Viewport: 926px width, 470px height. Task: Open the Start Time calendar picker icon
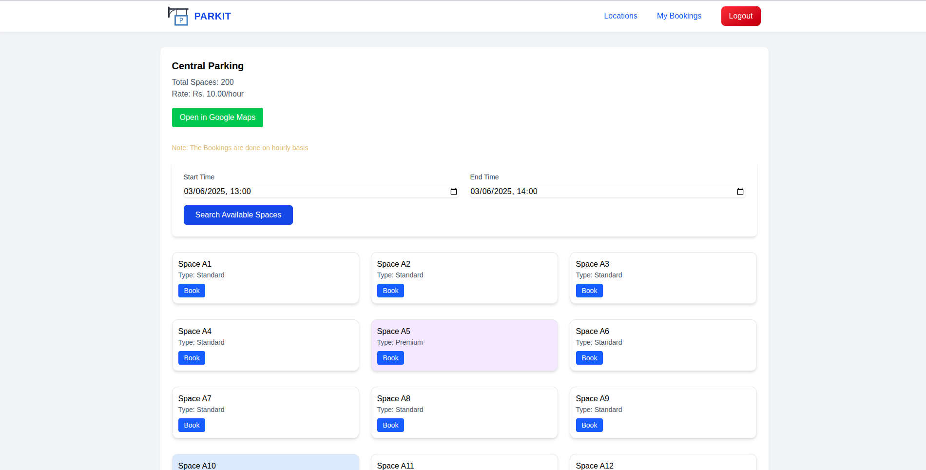click(454, 192)
